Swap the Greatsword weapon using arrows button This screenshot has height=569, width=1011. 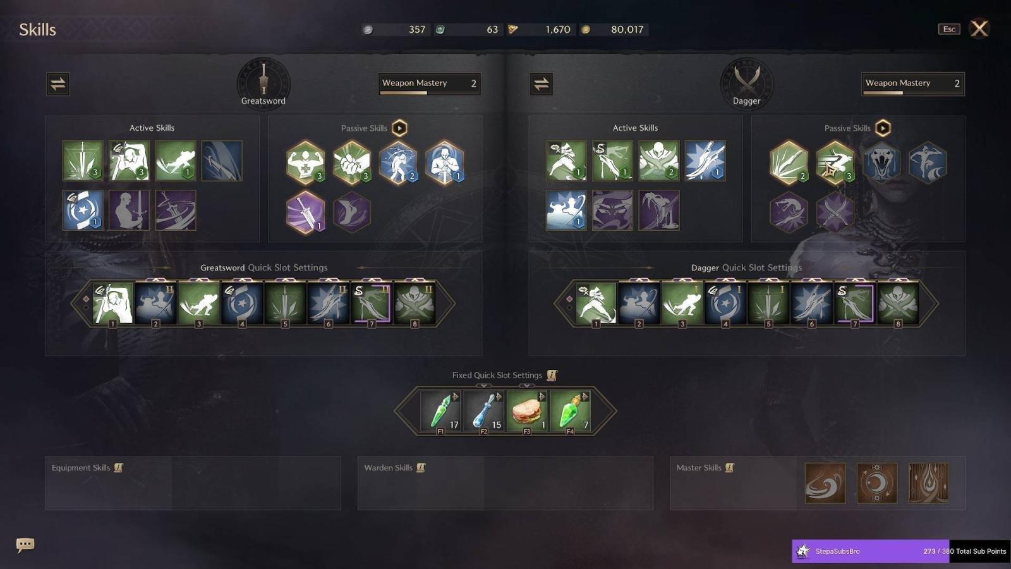click(x=58, y=83)
